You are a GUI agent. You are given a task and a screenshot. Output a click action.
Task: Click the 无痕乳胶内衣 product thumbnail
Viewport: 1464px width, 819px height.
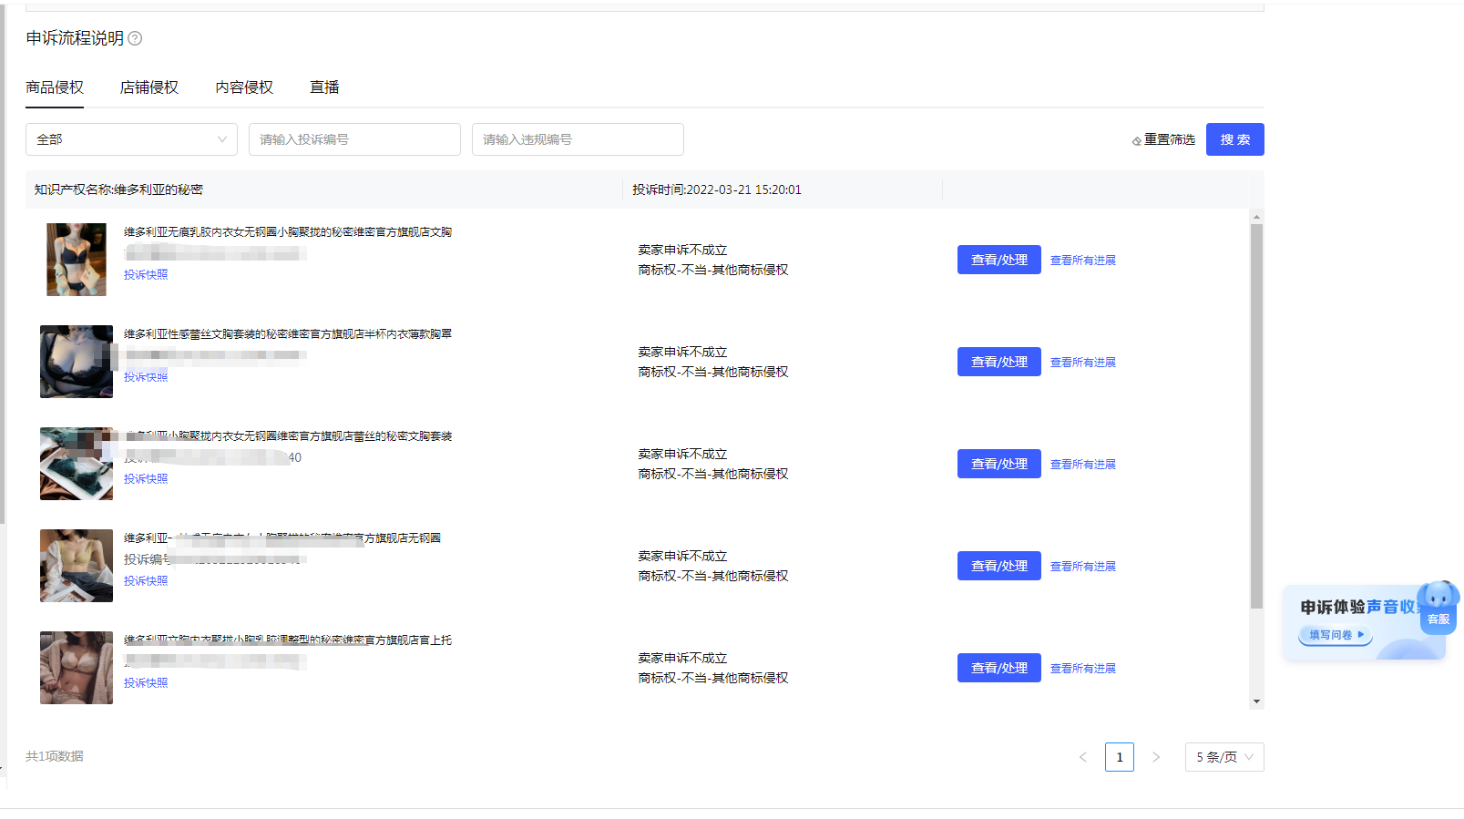77,260
